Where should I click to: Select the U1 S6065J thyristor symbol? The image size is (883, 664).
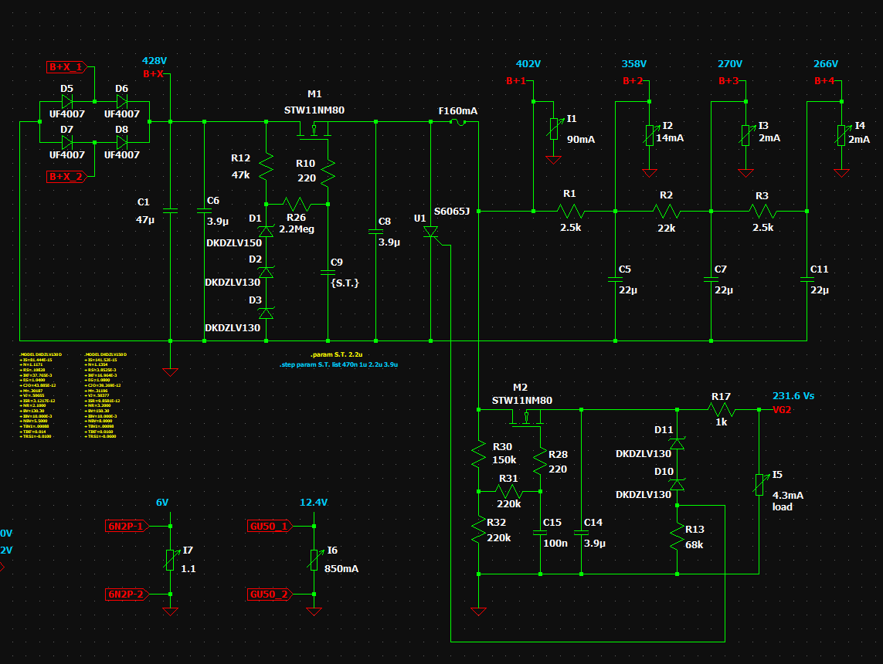pos(431,232)
